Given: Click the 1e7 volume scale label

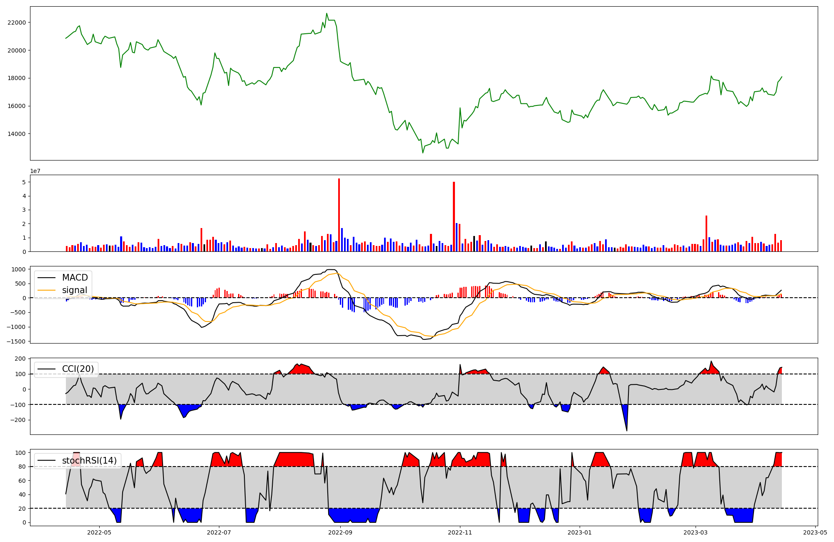Looking at the screenshot, I should click(x=35, y=171).
